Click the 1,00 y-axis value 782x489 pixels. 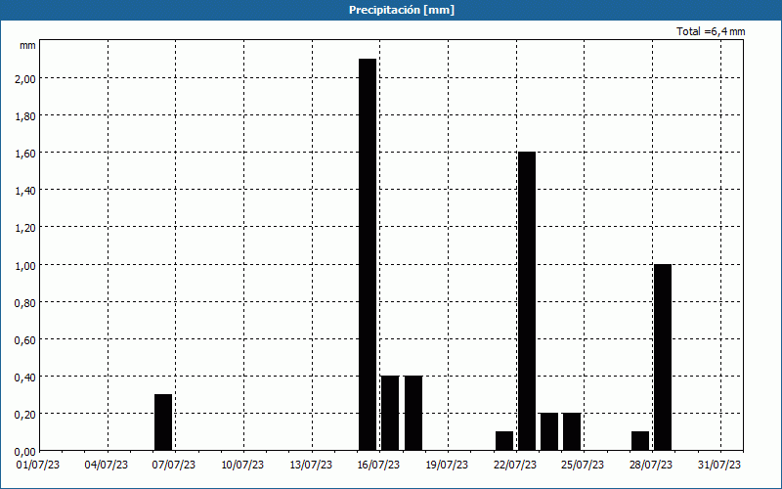coord(25,265)
